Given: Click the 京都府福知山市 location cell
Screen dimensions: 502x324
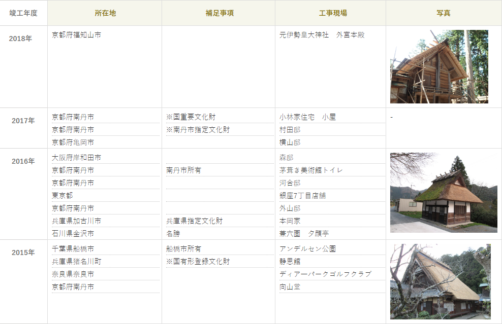Looking at the screenshot, I should [x=76, y=35].
